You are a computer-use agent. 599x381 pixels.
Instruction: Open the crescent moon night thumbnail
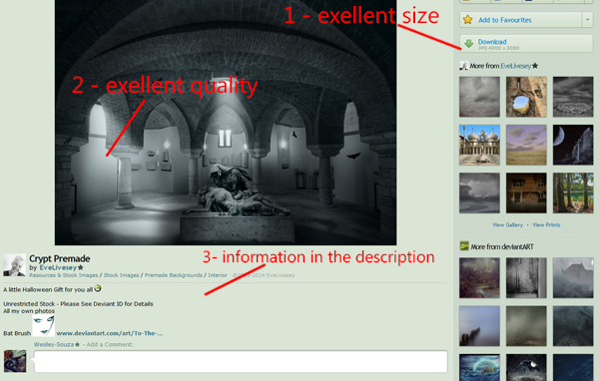click(x=573, y=145)
